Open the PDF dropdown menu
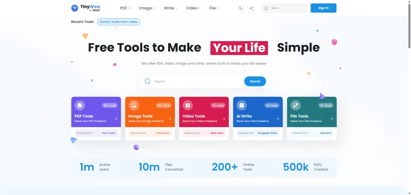This screenshot has width=411, height=195. (x=125, y=8)
